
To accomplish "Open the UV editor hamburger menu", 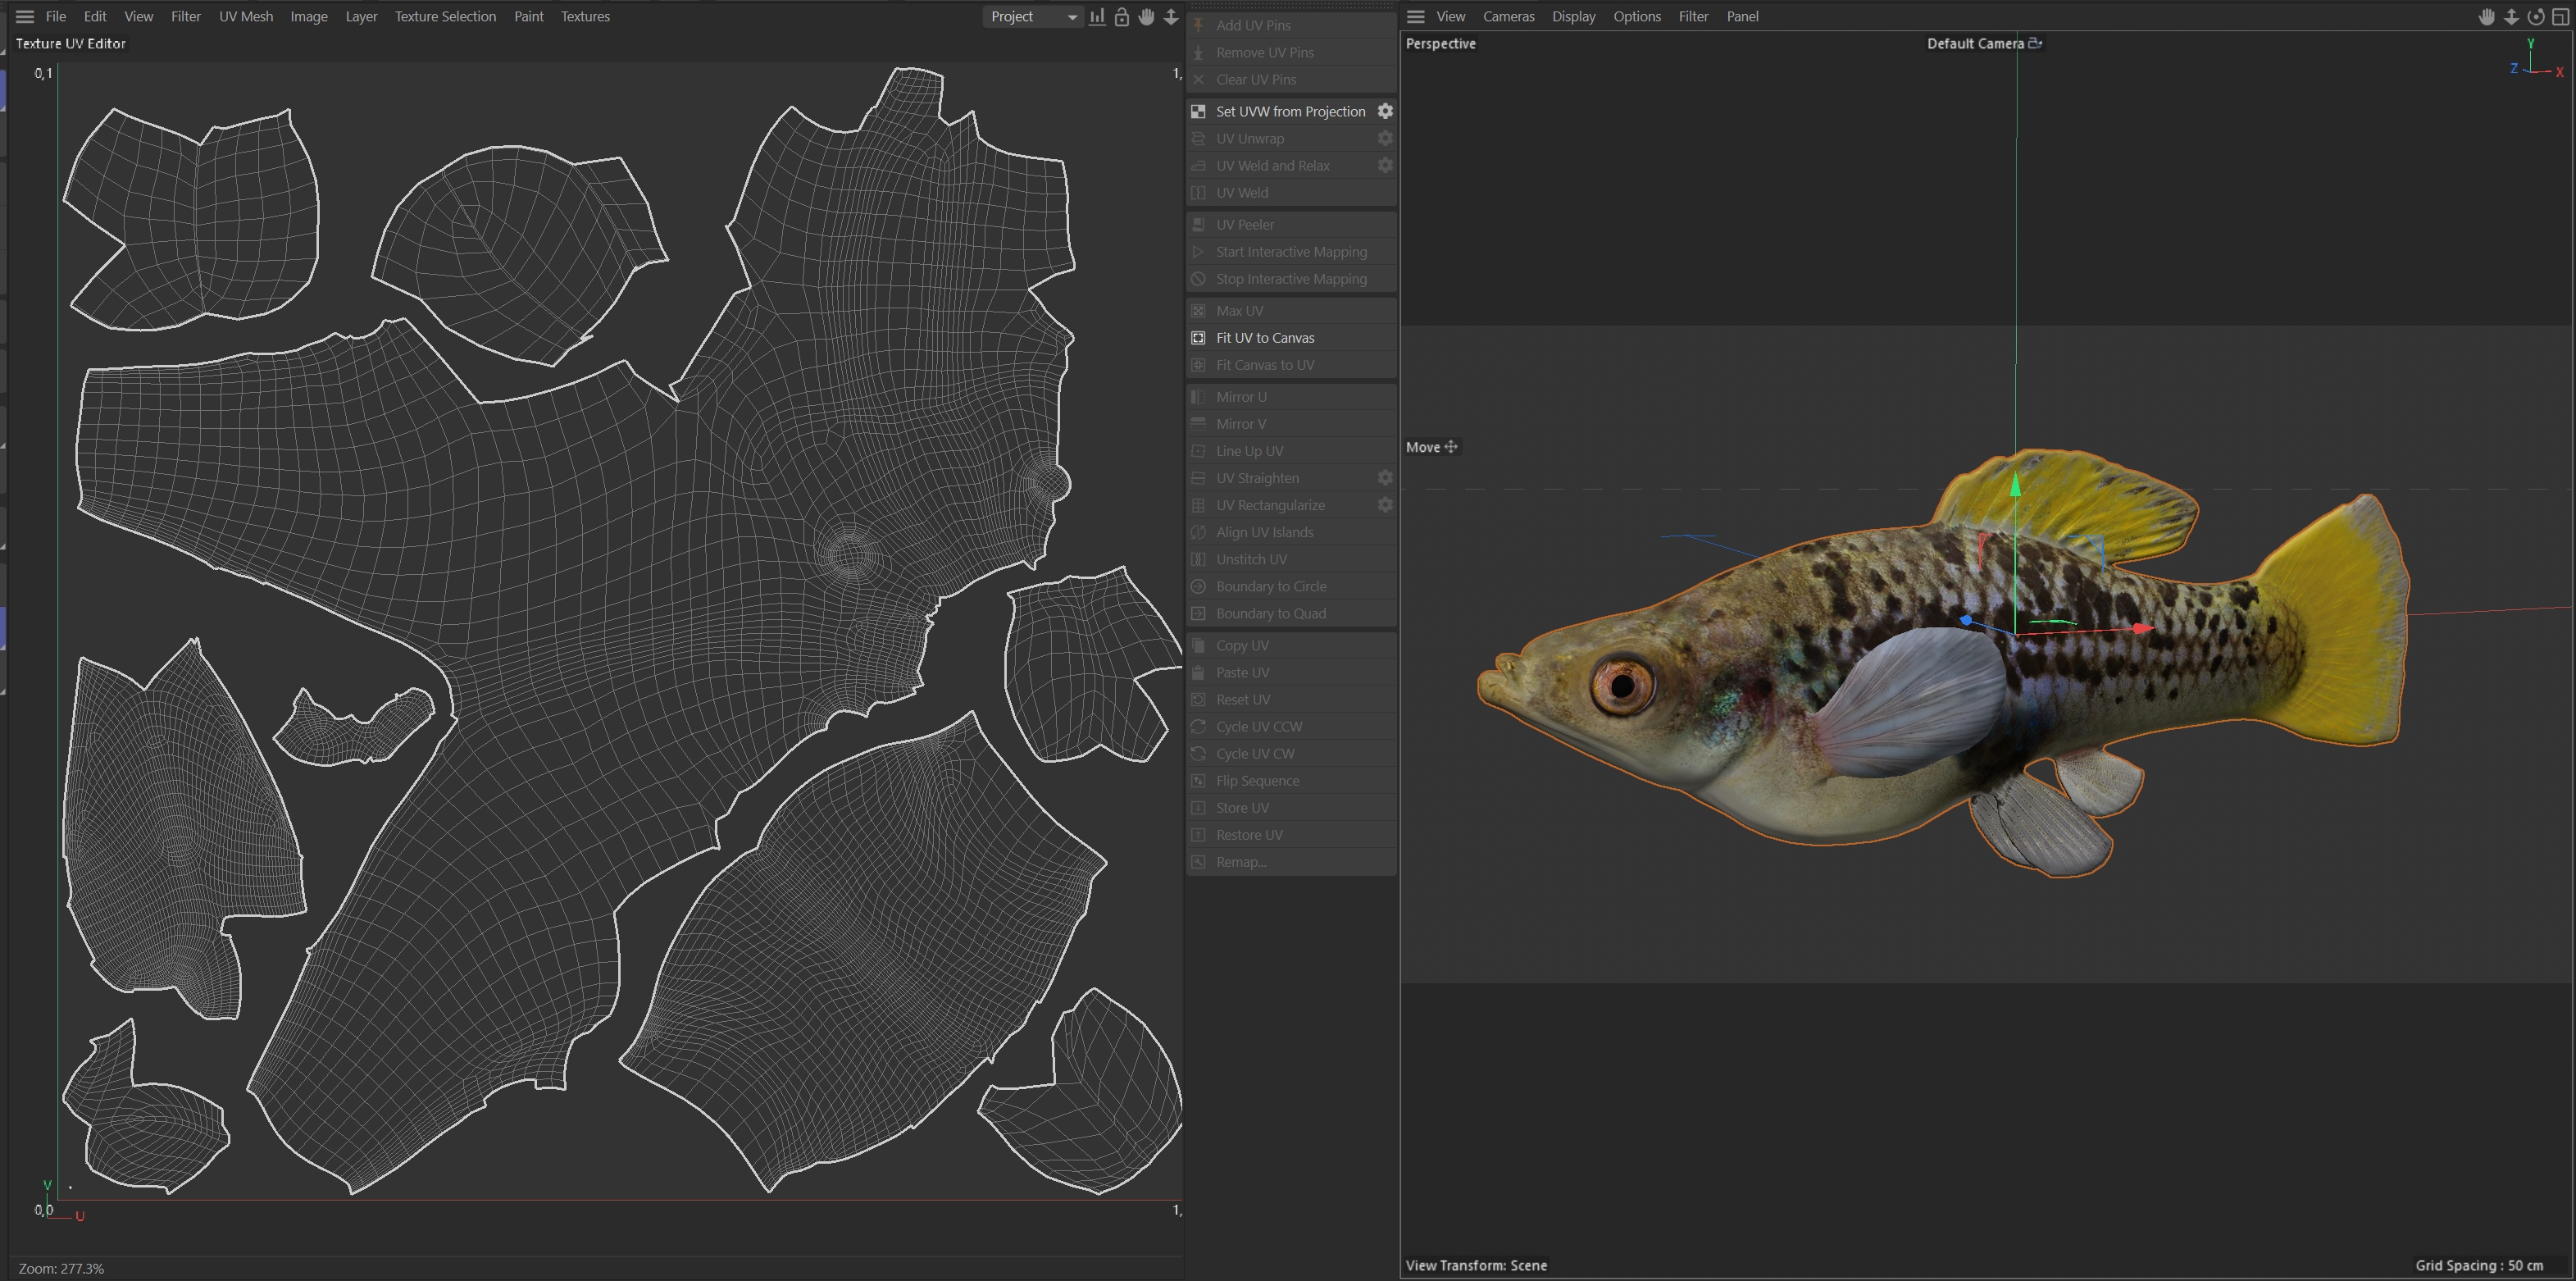I will click(x=25, y=17).
